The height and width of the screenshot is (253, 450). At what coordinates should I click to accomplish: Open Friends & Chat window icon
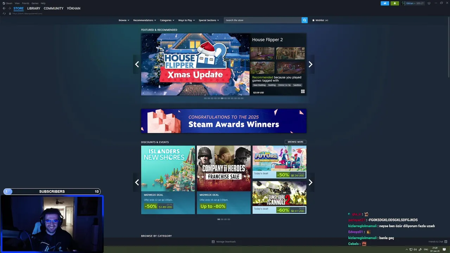click(446, 242)
